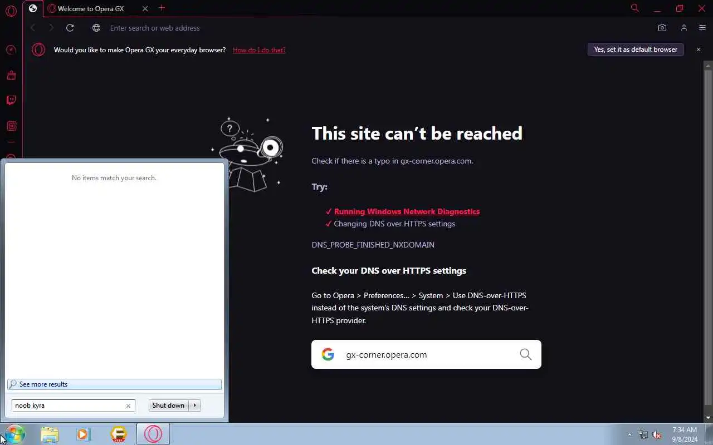Click 'Check your DNS over HTTPS settings' heading
The width and height of the screenshot is (713, 445).
389,271
